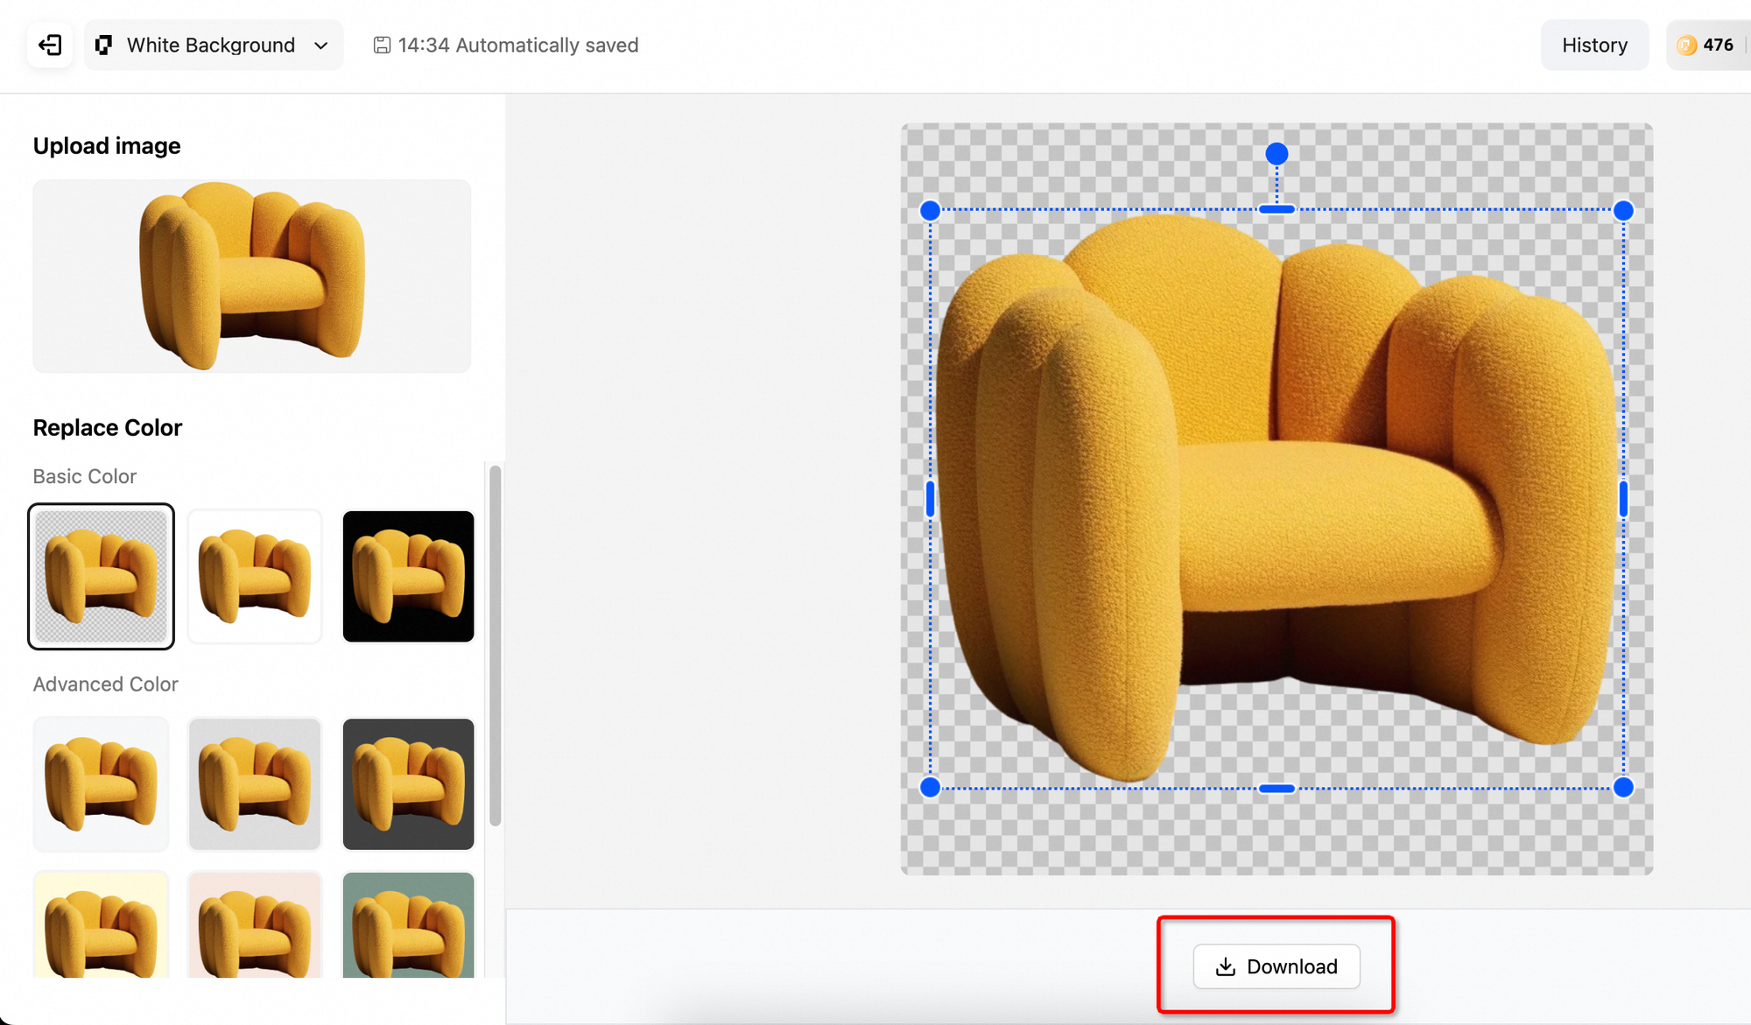Choose the sage green advanced color
This screenshot has width=1751, height=1025.
pyautogui.click(x=408, y=924)
